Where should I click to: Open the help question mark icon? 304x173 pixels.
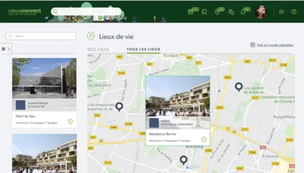coord(294,12)
